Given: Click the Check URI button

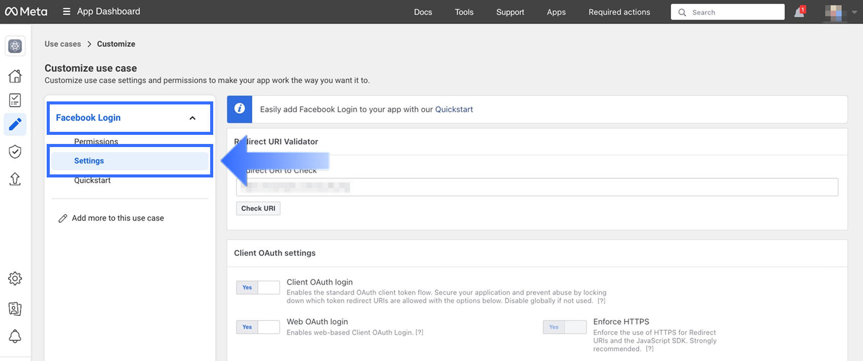Looking at the screenshot, I should [x=258, y=208].
